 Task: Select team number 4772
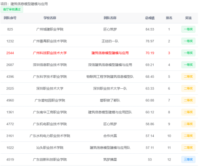tap(10, 124)
